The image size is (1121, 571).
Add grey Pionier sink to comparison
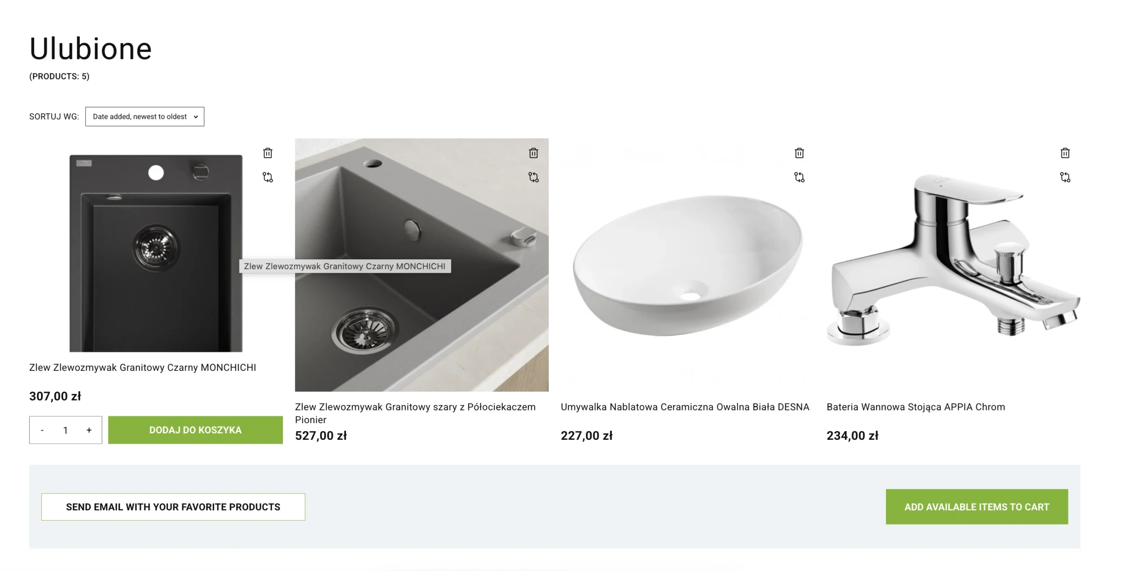point(533,177)
